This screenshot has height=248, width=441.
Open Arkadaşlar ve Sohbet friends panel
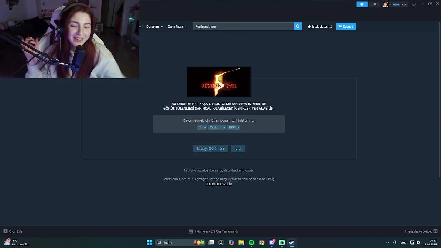pyautogui.click(x=421, y=231)
